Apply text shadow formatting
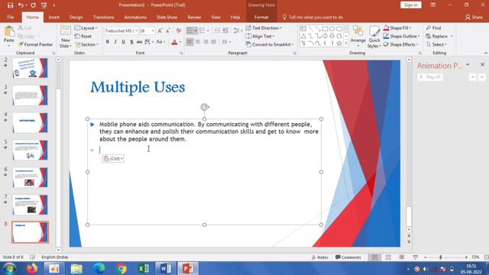 [131, 42]
